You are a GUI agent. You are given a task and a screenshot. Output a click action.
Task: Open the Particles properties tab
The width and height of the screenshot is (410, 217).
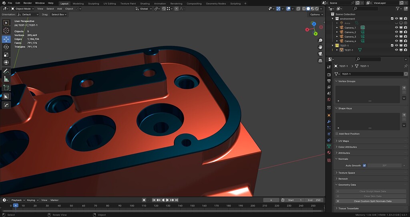pyautogui.click(x=329, y=128)
